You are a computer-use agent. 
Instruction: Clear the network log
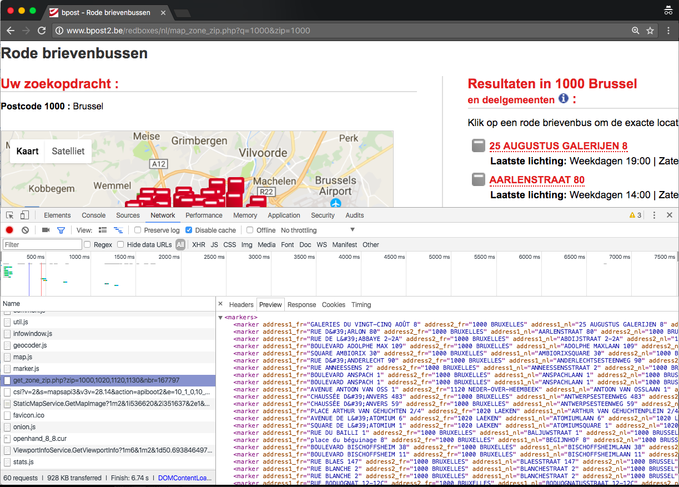(x=25, y=230)
